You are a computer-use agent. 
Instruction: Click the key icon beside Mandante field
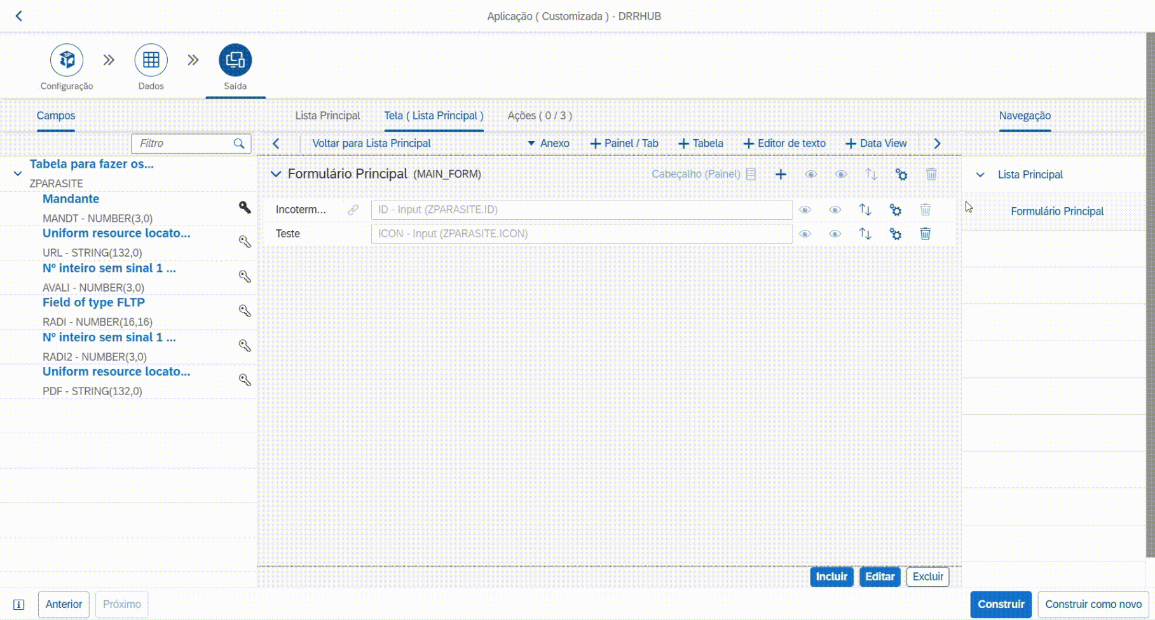pos(245,207)
